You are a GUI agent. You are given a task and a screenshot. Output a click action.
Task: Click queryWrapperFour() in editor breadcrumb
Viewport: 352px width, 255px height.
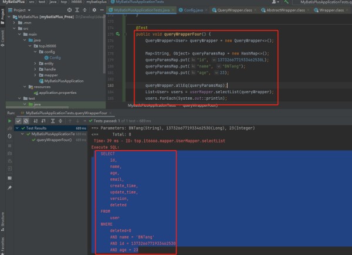pyautogui.click(x=200, y=106)
